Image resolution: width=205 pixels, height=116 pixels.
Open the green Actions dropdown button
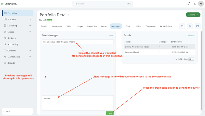point(193,15)
